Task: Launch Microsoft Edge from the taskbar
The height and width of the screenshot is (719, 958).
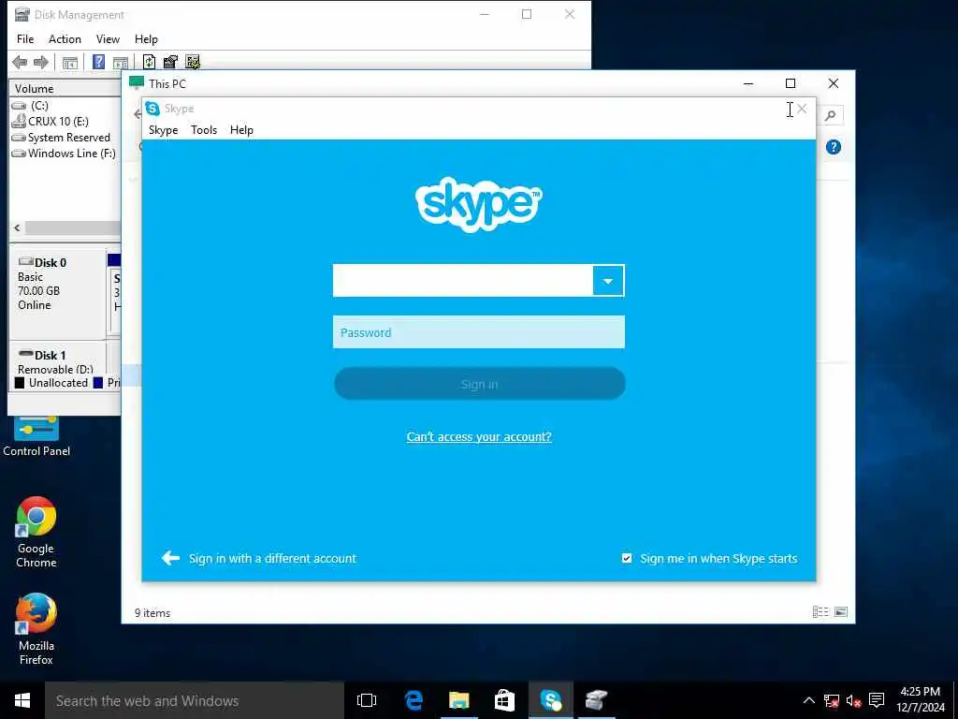Action: pos(414,700)
